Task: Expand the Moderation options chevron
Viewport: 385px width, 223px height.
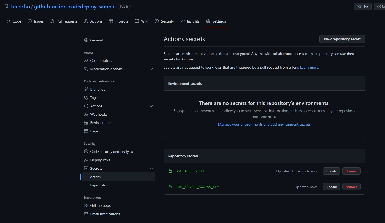Action: coord(151,69)
